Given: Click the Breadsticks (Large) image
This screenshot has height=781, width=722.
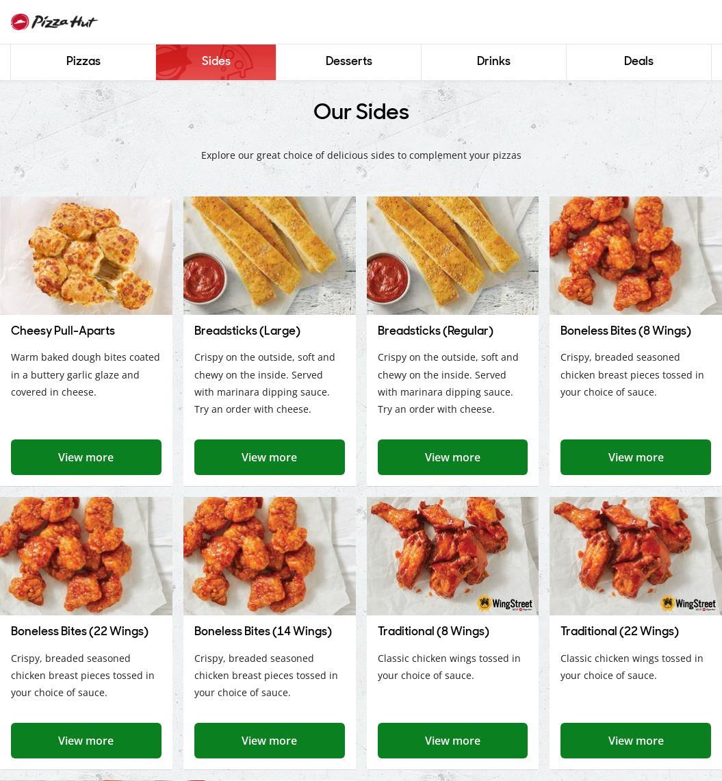Looking at the screenshot, I should 270,255.
